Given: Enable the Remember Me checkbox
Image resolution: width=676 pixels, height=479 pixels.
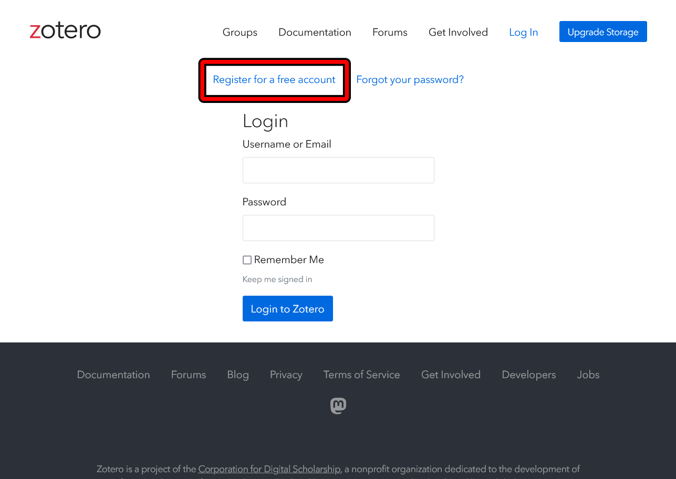Looking at the screenshot, I should click(247, 260).
